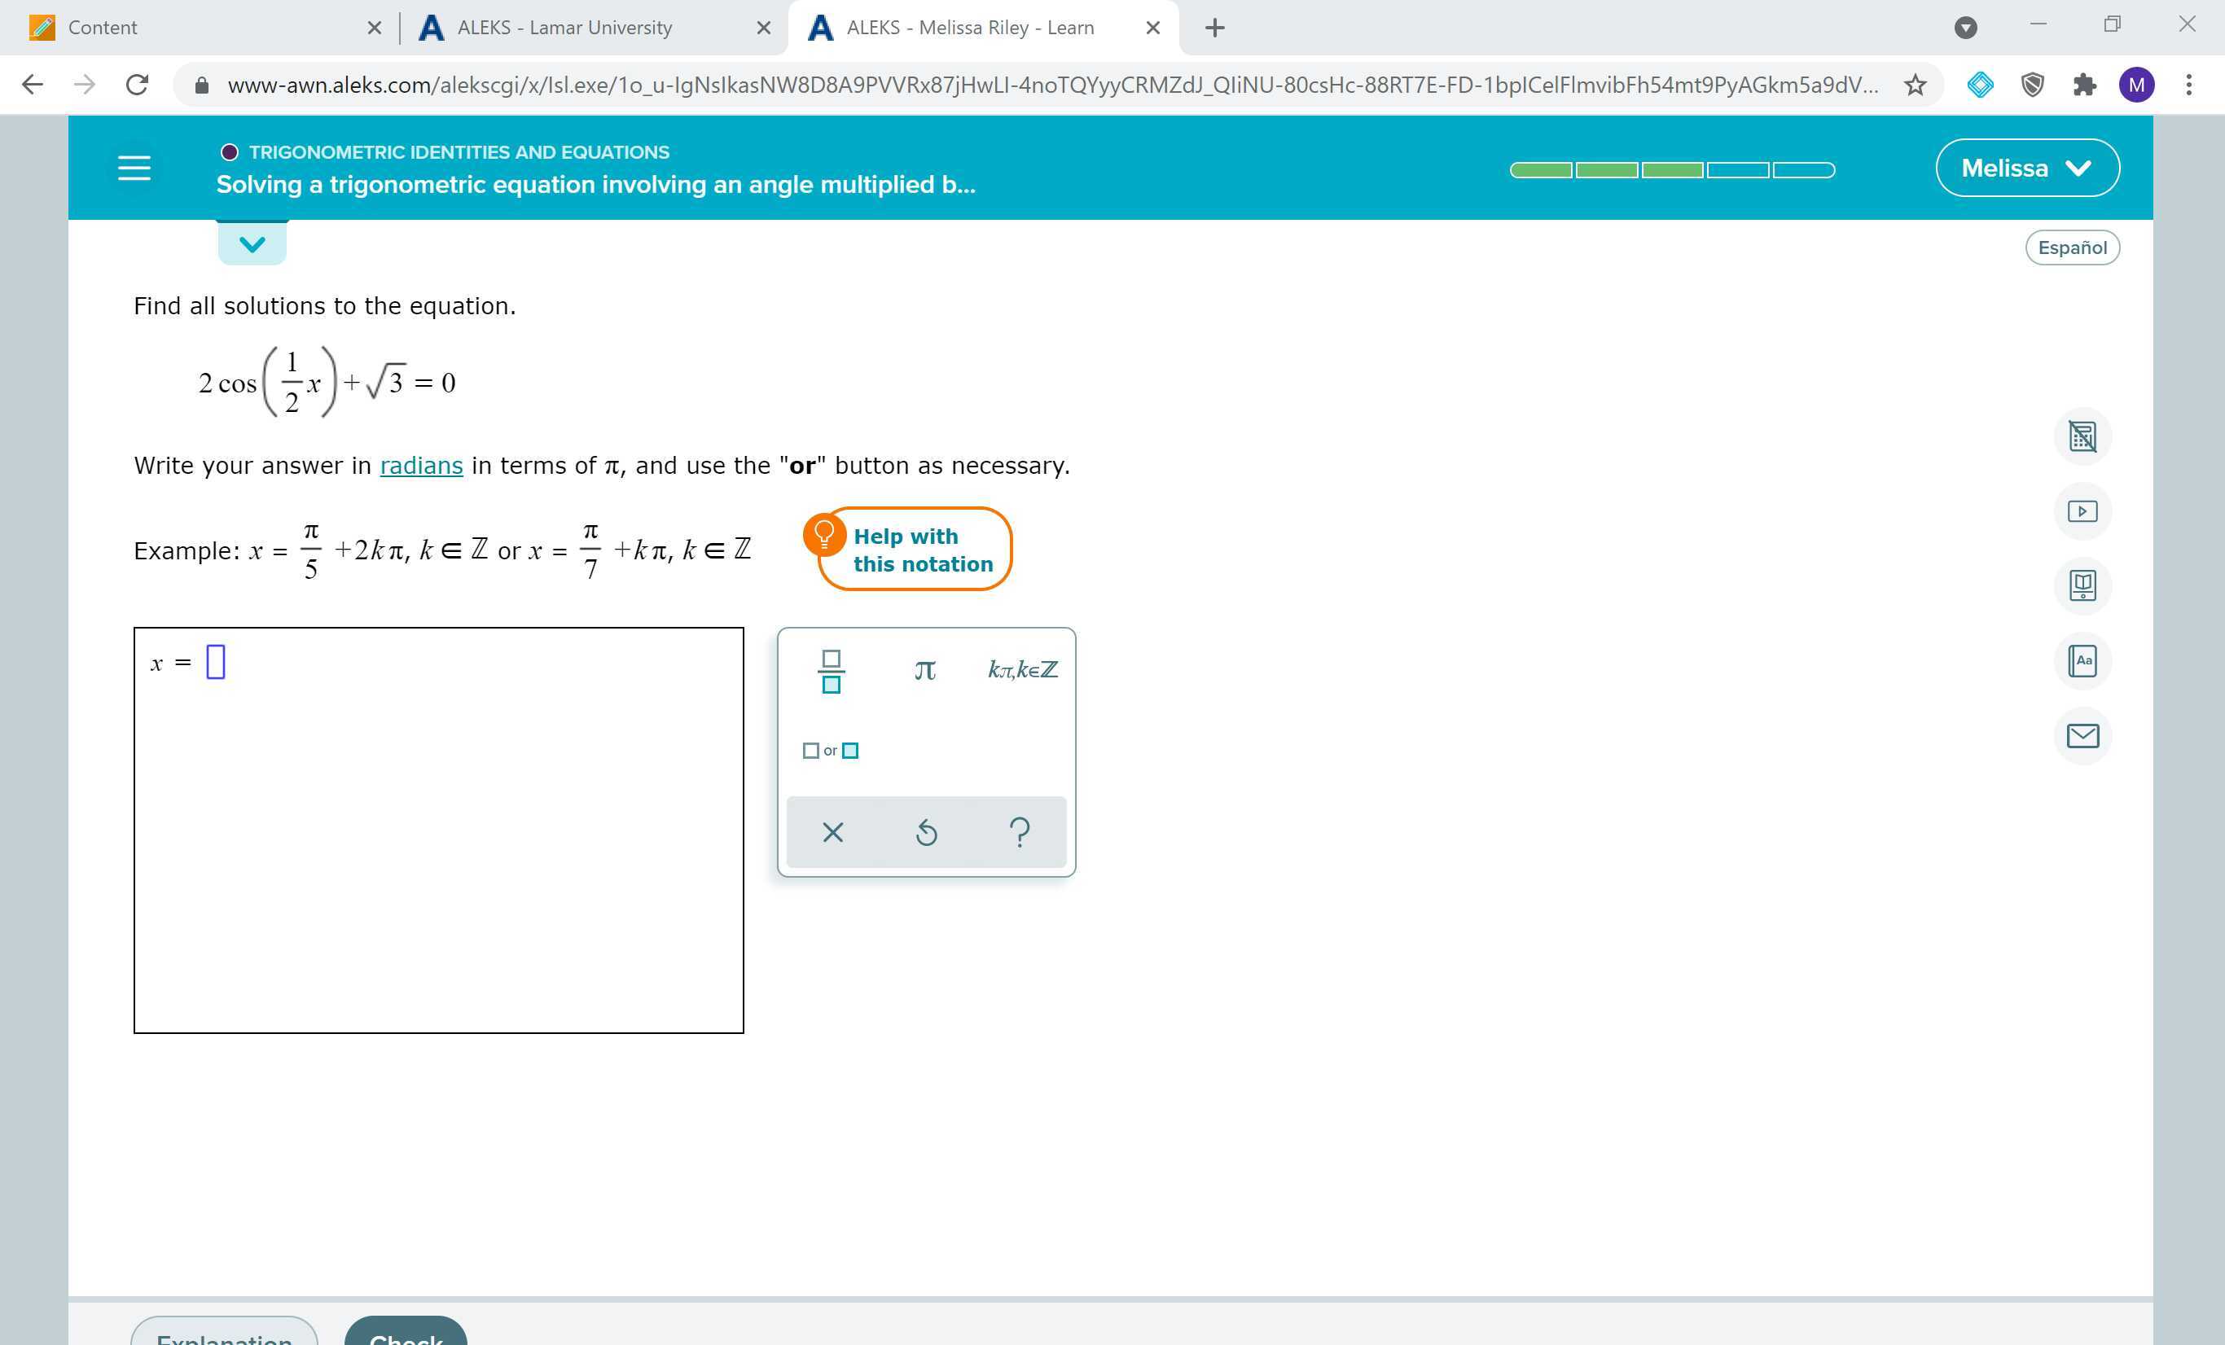
Task: Open the hamburger navigation menu
Action: click(134, 168)
